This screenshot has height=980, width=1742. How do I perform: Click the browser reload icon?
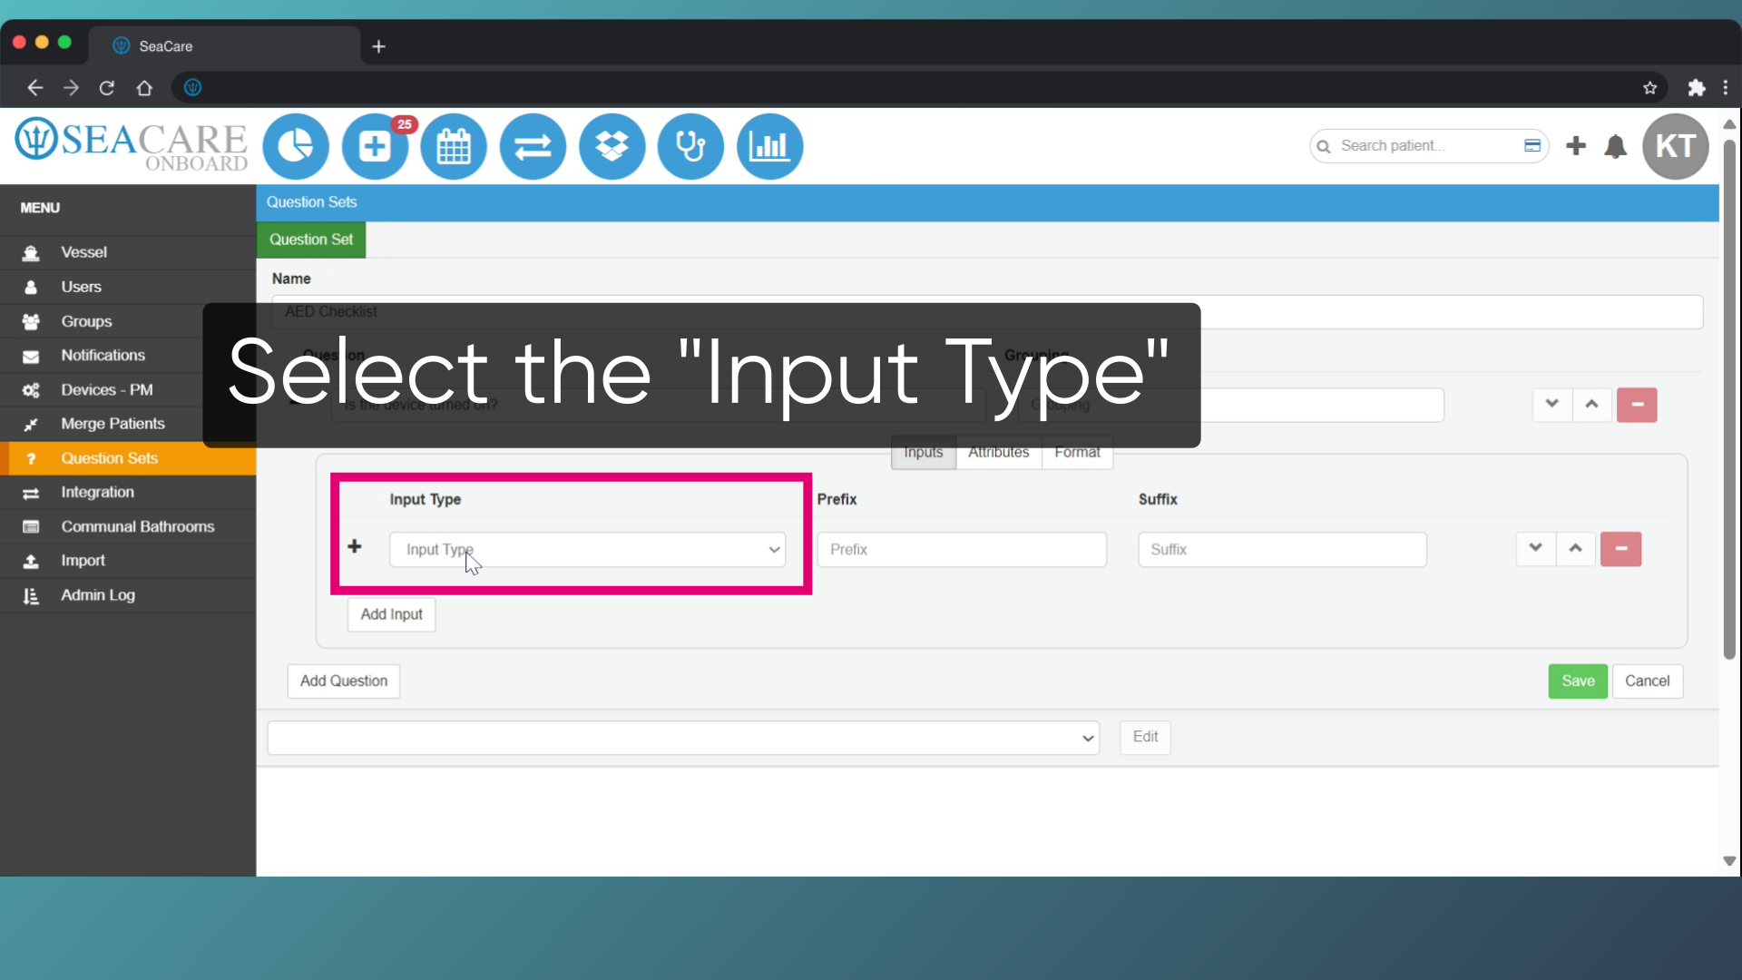pyautogui.click(x=107, y=88)
